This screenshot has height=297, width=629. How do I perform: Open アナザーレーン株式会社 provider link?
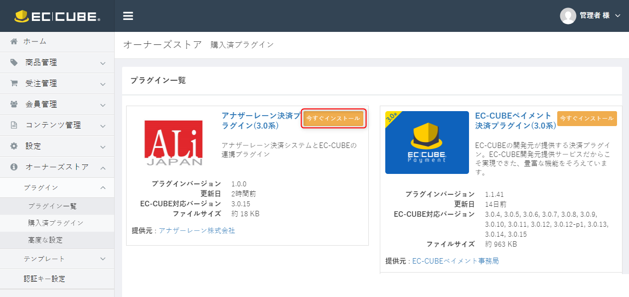[x=197, y=230]
